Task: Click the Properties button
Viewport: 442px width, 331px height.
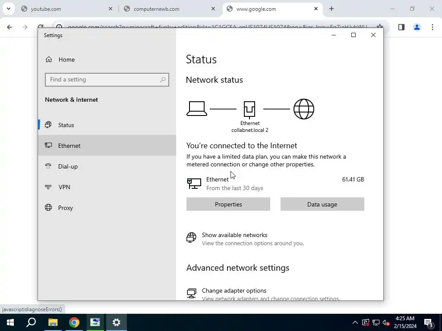Action: click(228, 204)
